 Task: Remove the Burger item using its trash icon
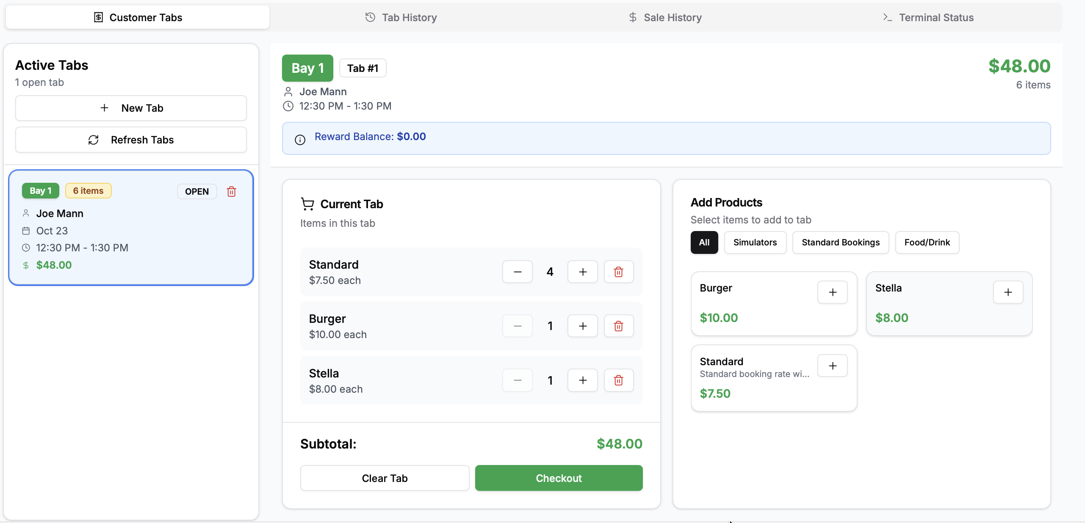[618, 326]
